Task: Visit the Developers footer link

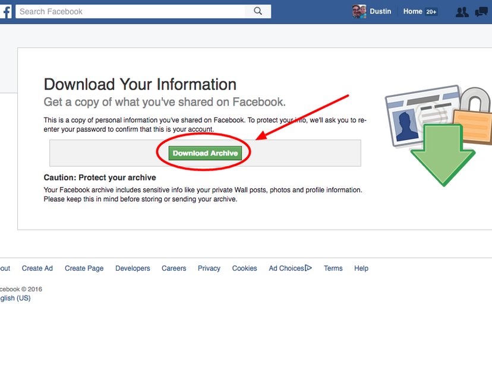Action: point(133,268)
